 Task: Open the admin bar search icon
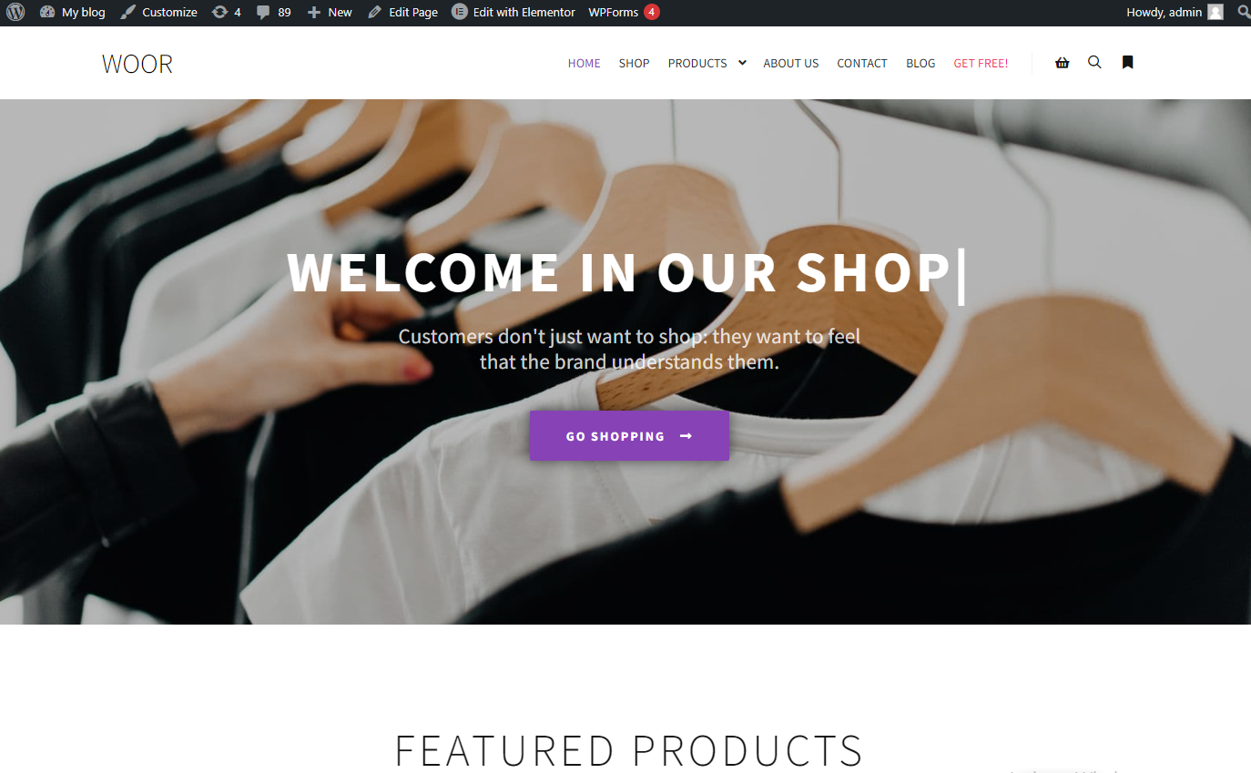point(1242,13)
